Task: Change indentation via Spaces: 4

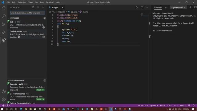Action: click(154, 105)
